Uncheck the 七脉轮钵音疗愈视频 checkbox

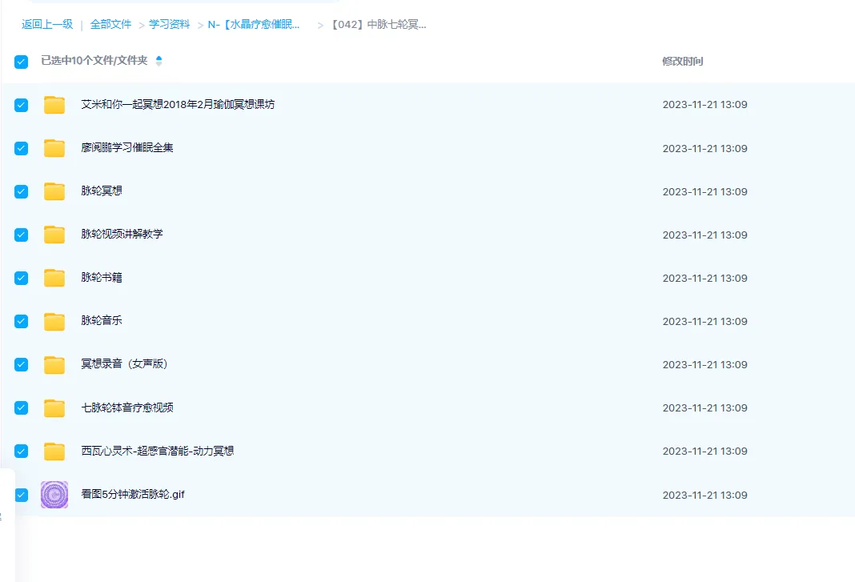pos(22,408)
